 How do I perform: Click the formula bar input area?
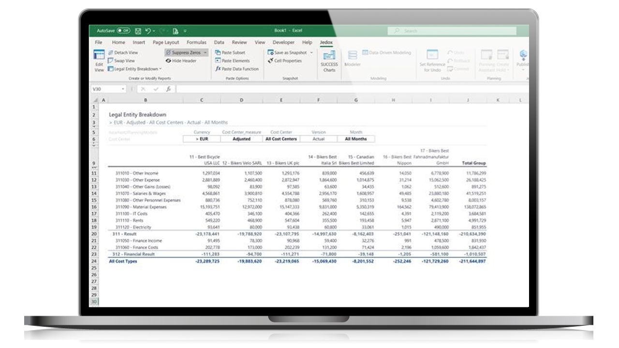click(352, 89)
